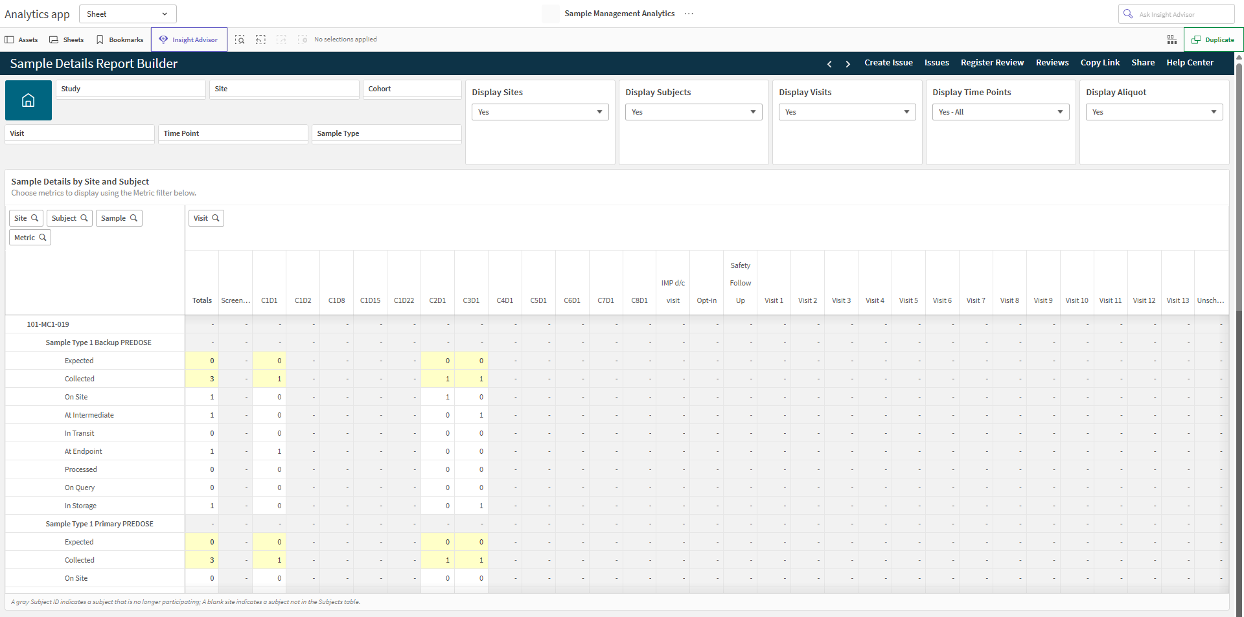
Task: Open the Visit filter pane
Action: pyautogui.click(x=80, y=133)
